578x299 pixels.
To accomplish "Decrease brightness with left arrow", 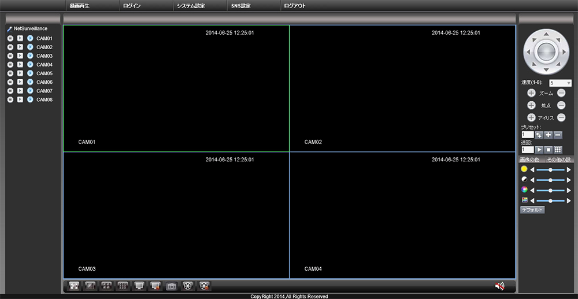I will 532,169.
